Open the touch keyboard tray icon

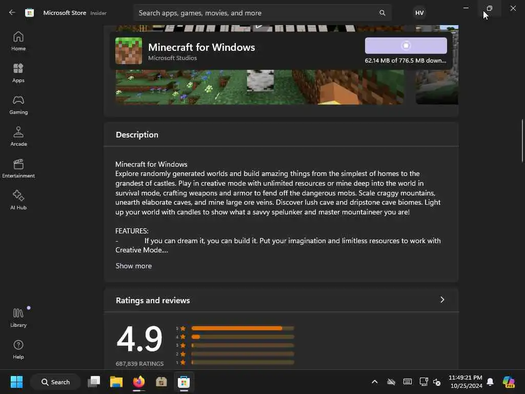[408, 382]
